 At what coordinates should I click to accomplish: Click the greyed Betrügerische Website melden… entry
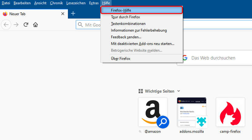142,50
